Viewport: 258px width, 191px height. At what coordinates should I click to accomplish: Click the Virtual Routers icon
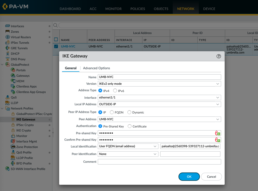tap(8, 37)
